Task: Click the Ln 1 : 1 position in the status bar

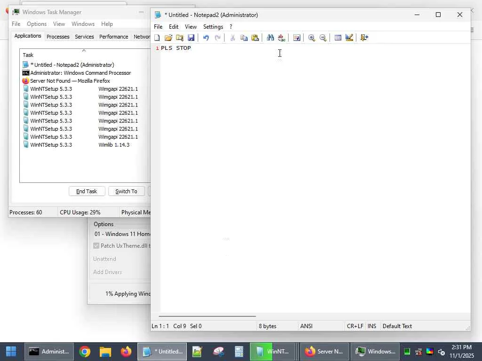Action: click(x=160, y=326)
